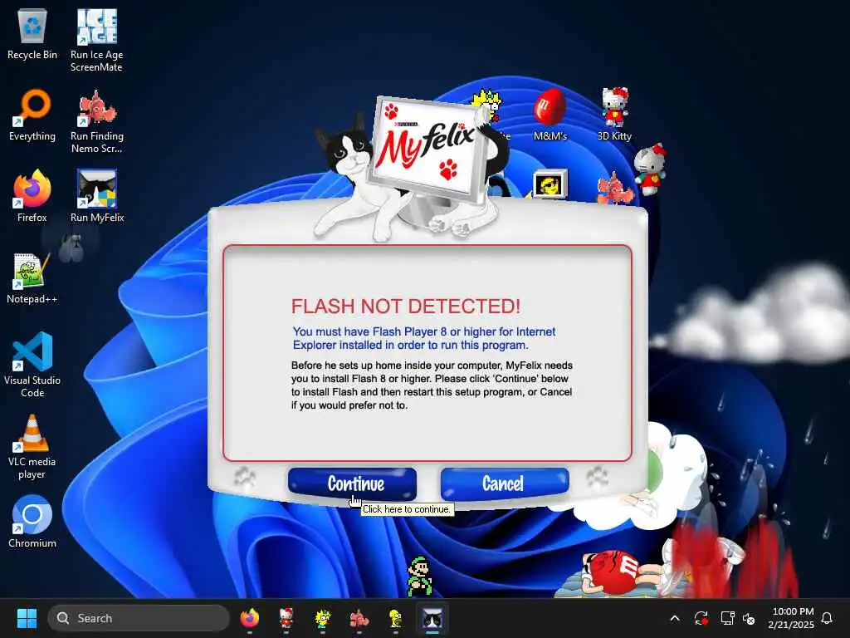The width and height of the screenshot is (850, 638).
Task: Click the Continue button in MyFelix setup
Action: point(352,483)
